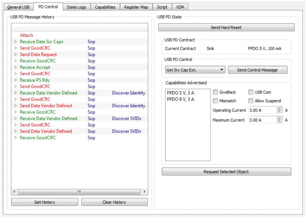This screenshot has width=306, height=217.
Task: Expand the Receive PS Rdy message
Action: (x=16, y=80)
